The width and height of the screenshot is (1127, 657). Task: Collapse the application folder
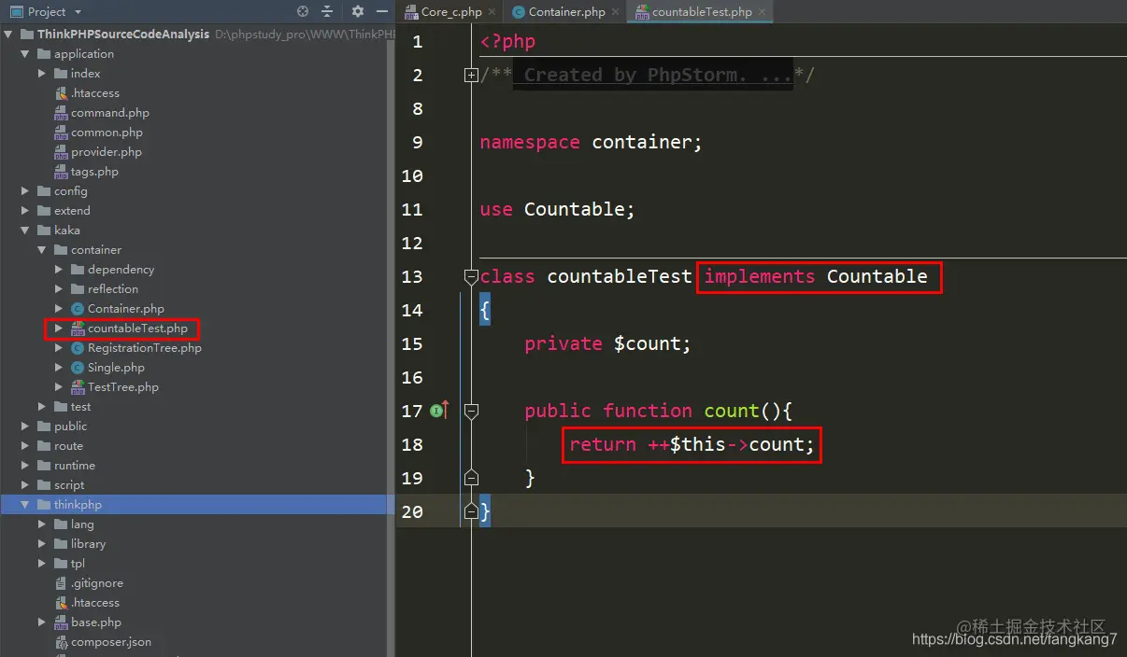tap(25, 54)
